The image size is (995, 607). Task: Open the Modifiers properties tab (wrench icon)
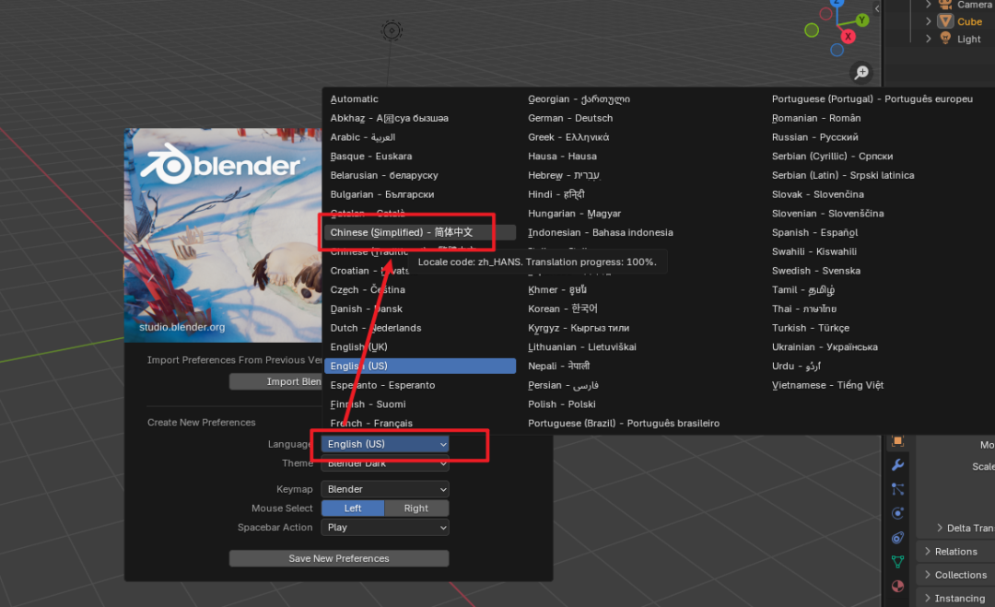pyautogui.click(x=897, y=465)
